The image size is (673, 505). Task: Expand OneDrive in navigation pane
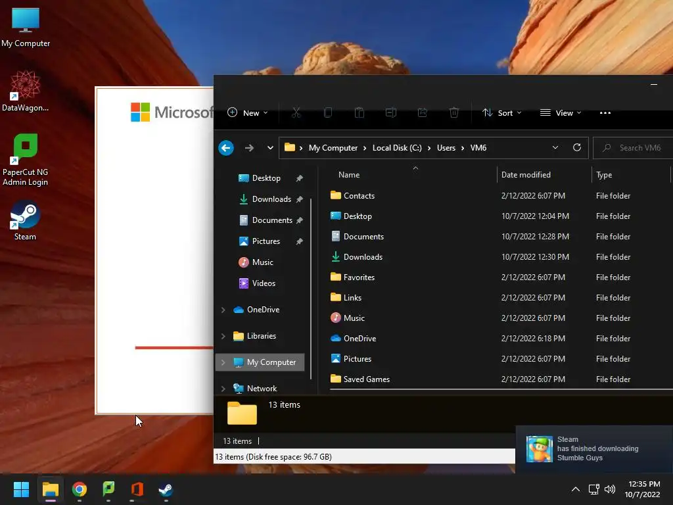coord(223,310)
